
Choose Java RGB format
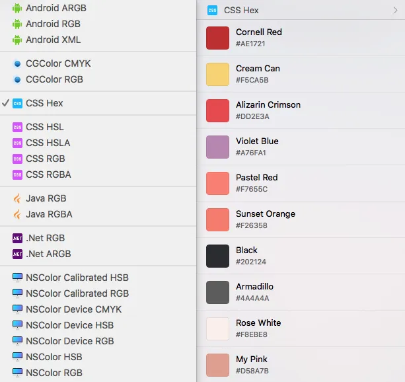[x=98, y=198]
